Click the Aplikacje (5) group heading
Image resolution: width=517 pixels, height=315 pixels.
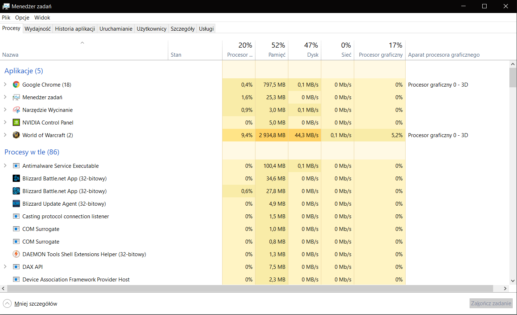tap(24, 71)
